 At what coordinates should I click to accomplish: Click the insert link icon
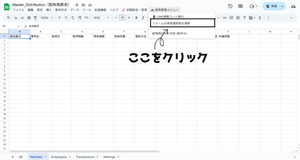pyautogui.click(x=225, y=18)
